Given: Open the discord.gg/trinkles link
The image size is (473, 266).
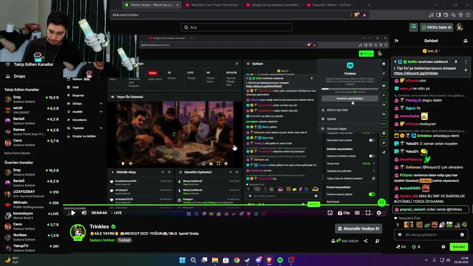Looking at the screenshot, I should click(416, 73).
